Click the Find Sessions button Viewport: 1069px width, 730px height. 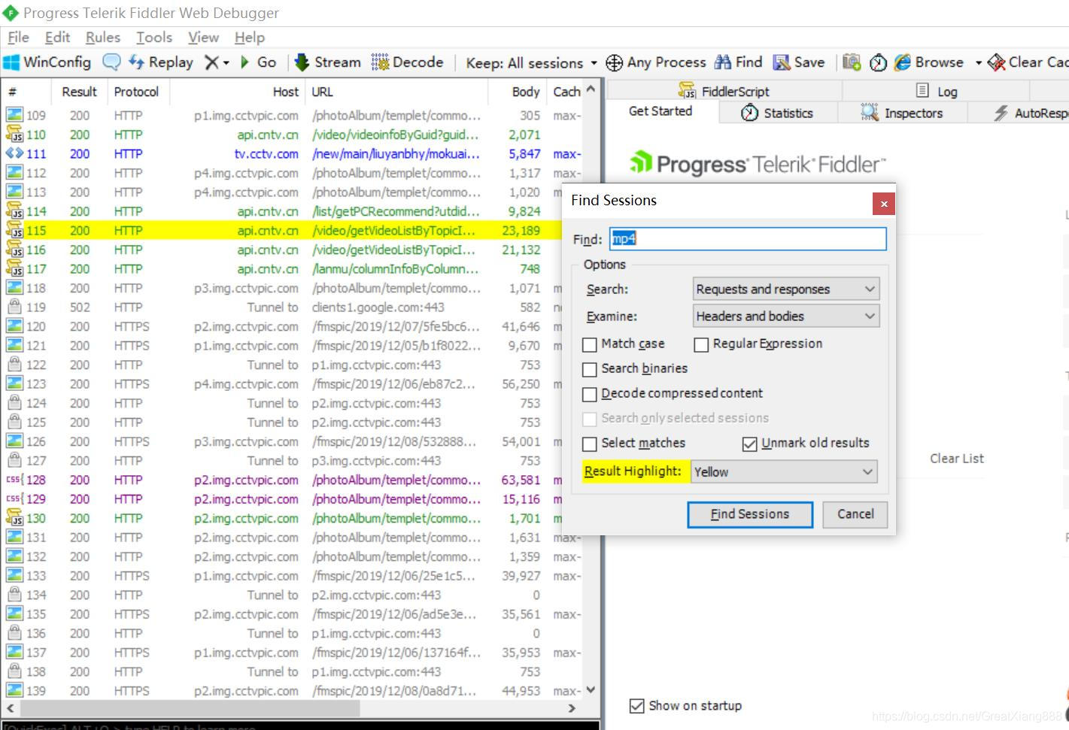[x=749, y=514]
